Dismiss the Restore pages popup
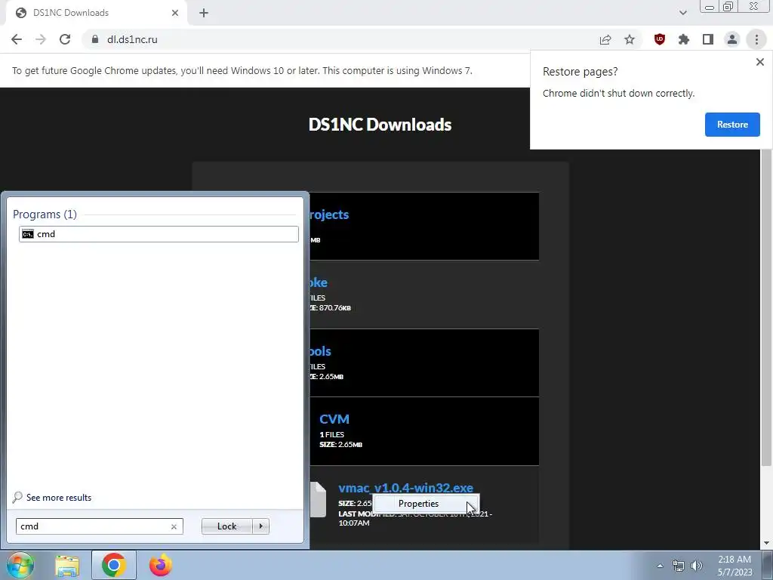Screen dimensions: 773x580 pos(759,62)
